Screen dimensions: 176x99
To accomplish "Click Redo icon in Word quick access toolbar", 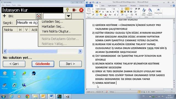I will click(97, 2).
